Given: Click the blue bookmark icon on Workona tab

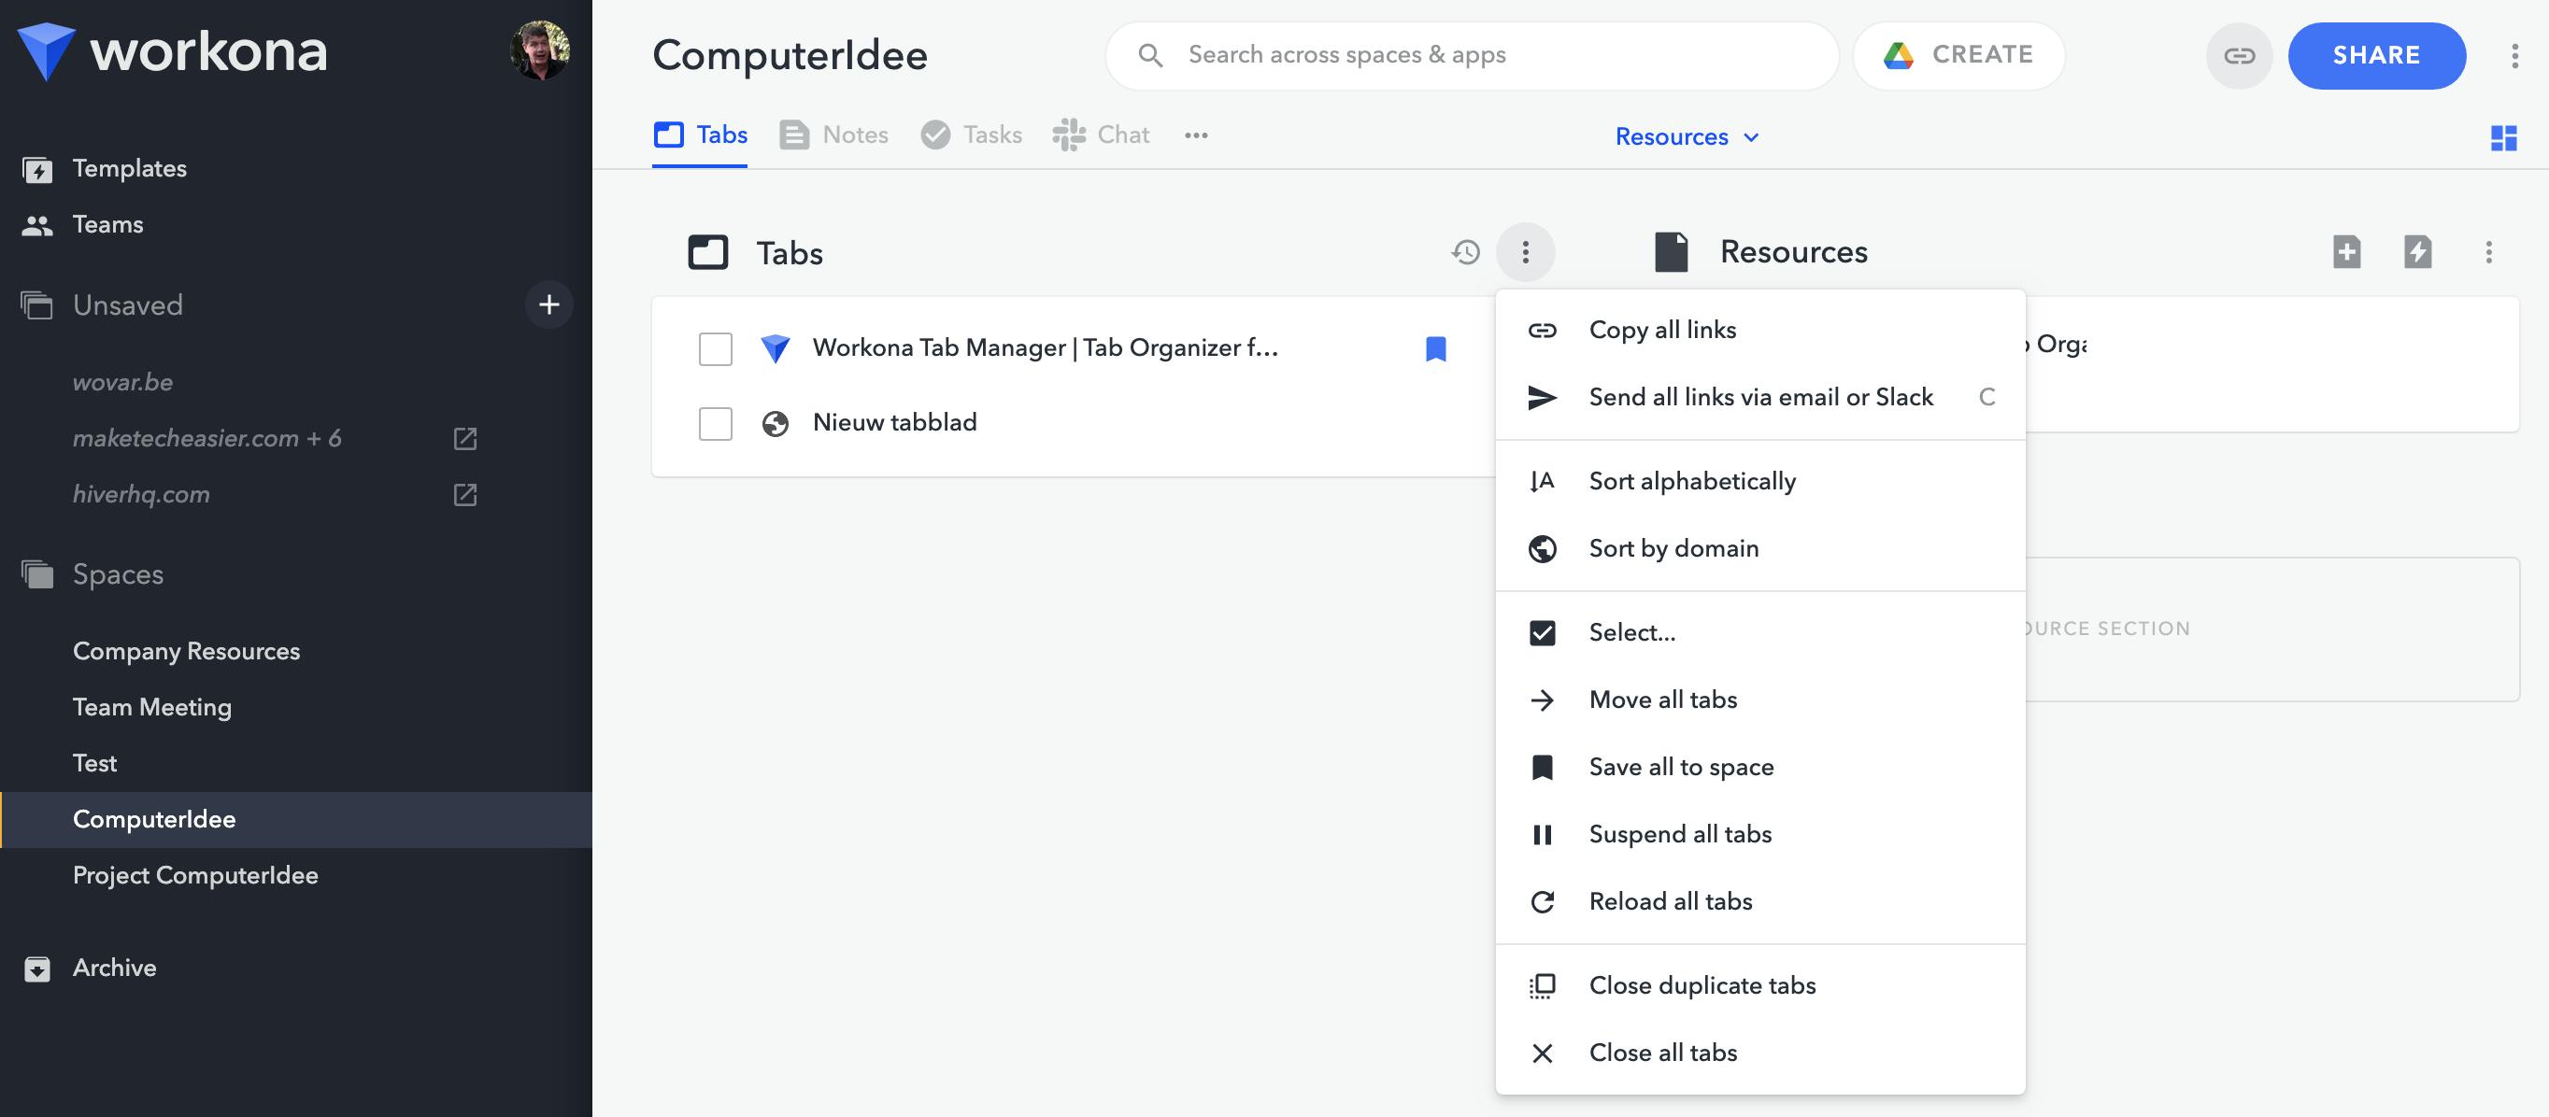Looking at the screenshot, I should click(1435, 348).
